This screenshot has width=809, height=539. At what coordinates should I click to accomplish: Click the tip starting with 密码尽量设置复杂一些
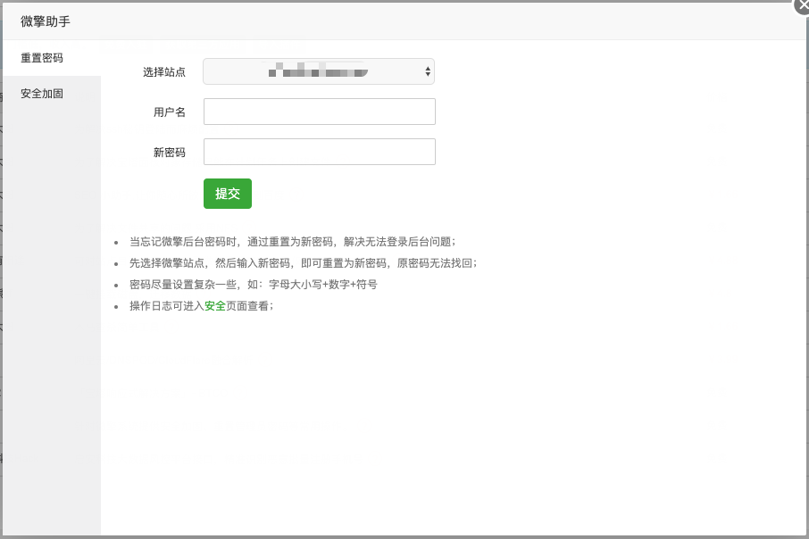coord(254,284)
